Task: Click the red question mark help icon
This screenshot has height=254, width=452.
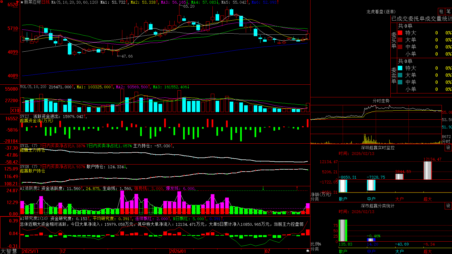Action: 18,2
